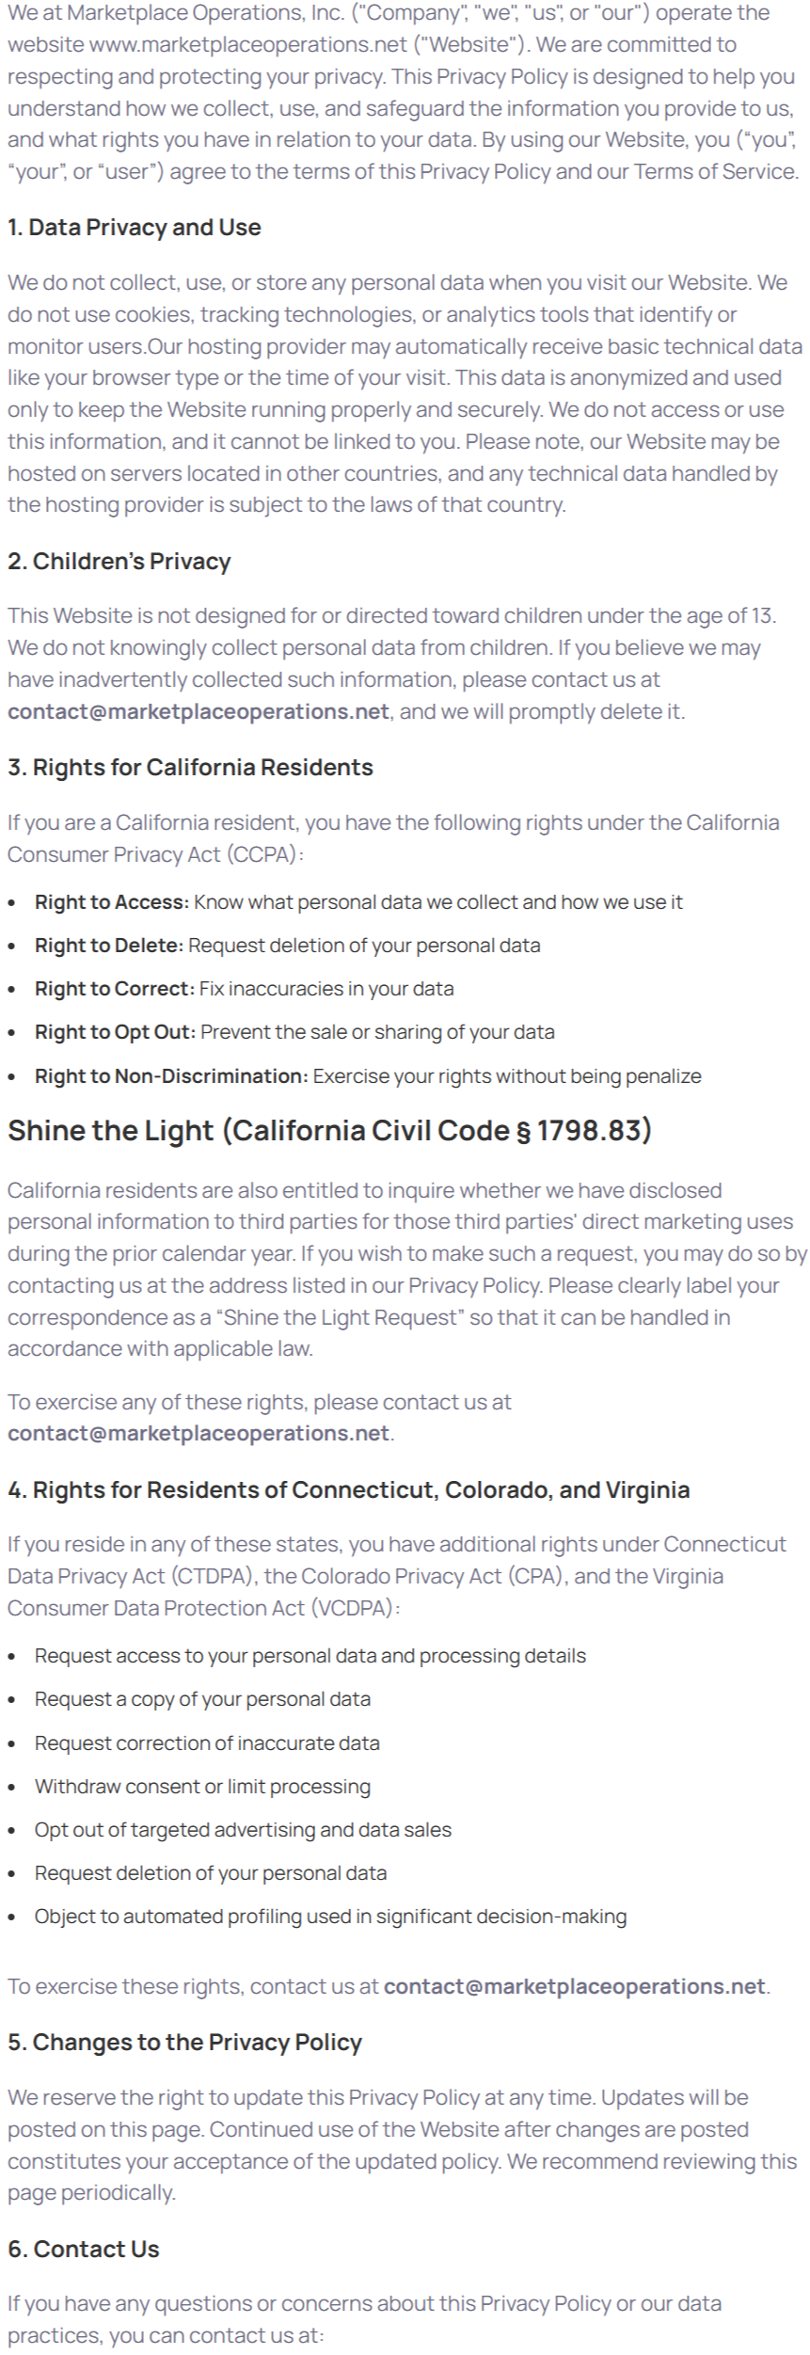The width and height of the screenshot is (810, 2355).
Task: Click the "Request a copy of your personal data" item
Action: (x=202, y=1699)
